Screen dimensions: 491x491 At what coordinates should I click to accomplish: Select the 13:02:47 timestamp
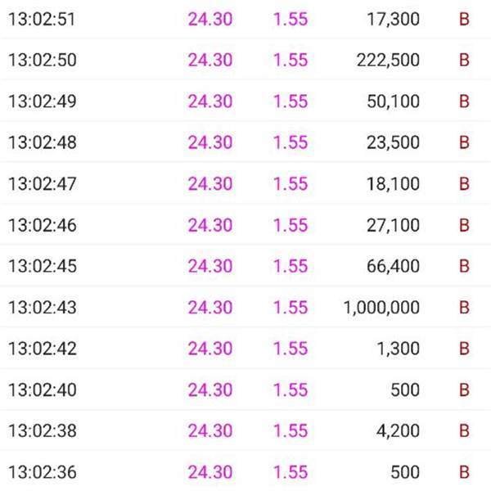[43, 184]
